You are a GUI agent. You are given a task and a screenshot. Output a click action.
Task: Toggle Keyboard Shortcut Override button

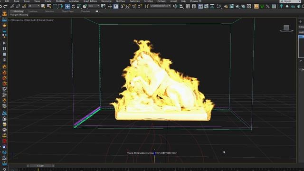click(x=116, y=6)
